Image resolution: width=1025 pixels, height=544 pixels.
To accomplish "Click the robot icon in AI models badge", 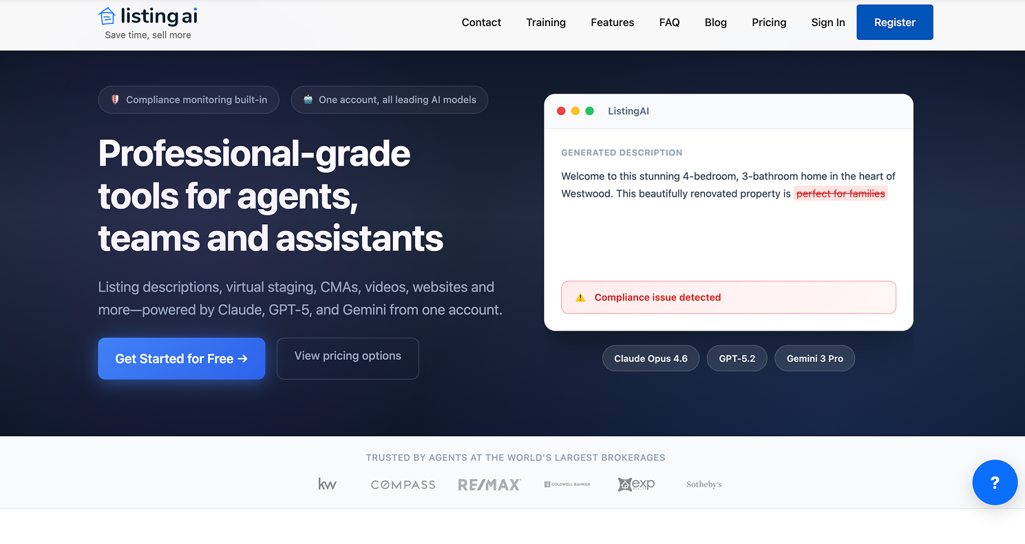I will [x=308, y=100].
